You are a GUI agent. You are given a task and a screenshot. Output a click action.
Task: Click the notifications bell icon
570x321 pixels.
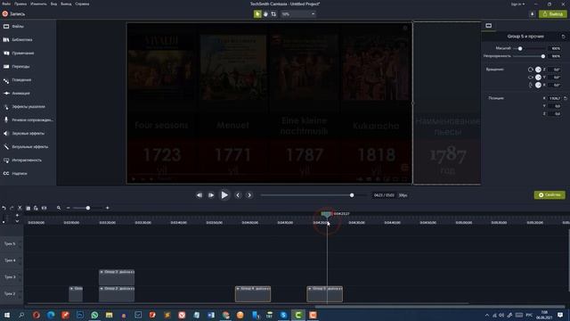(x=533, y=14)
